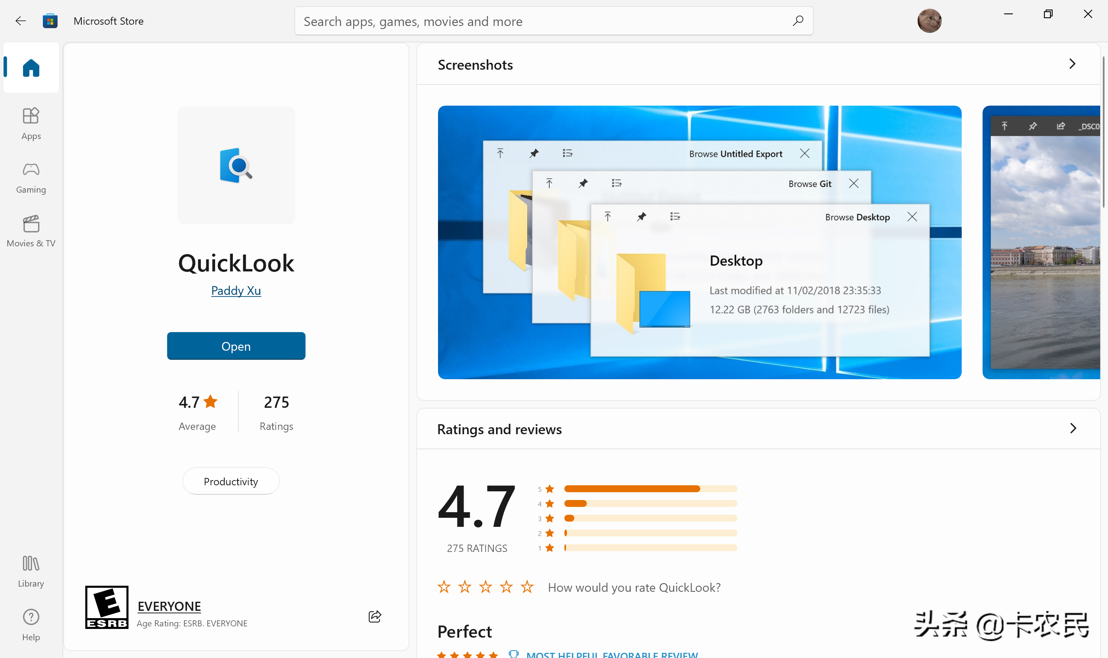The image size is (1108, 658).
Task: Expand the Screenshots section arrow
Action: coord(1073,64)
